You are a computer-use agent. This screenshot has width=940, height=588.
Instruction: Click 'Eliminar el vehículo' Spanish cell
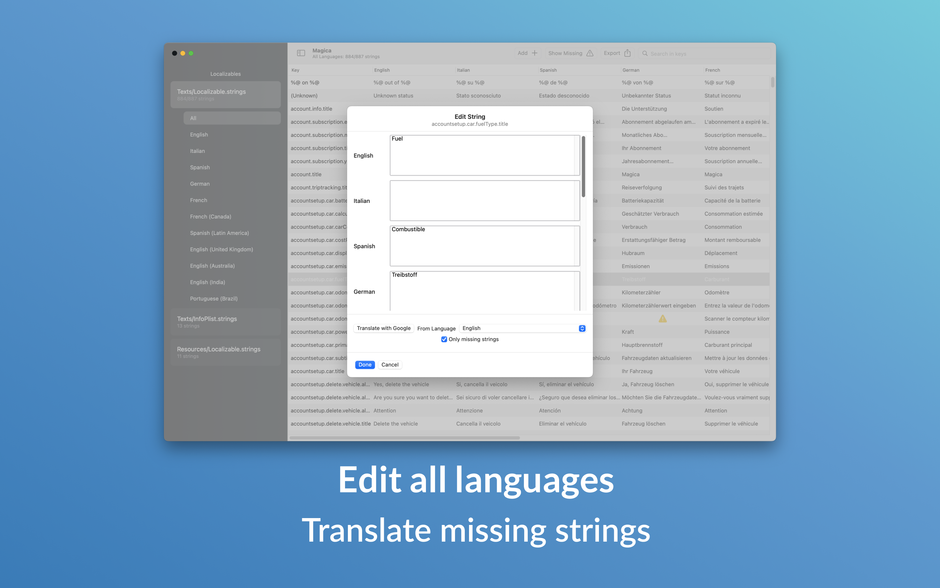(x=562, y=424)
